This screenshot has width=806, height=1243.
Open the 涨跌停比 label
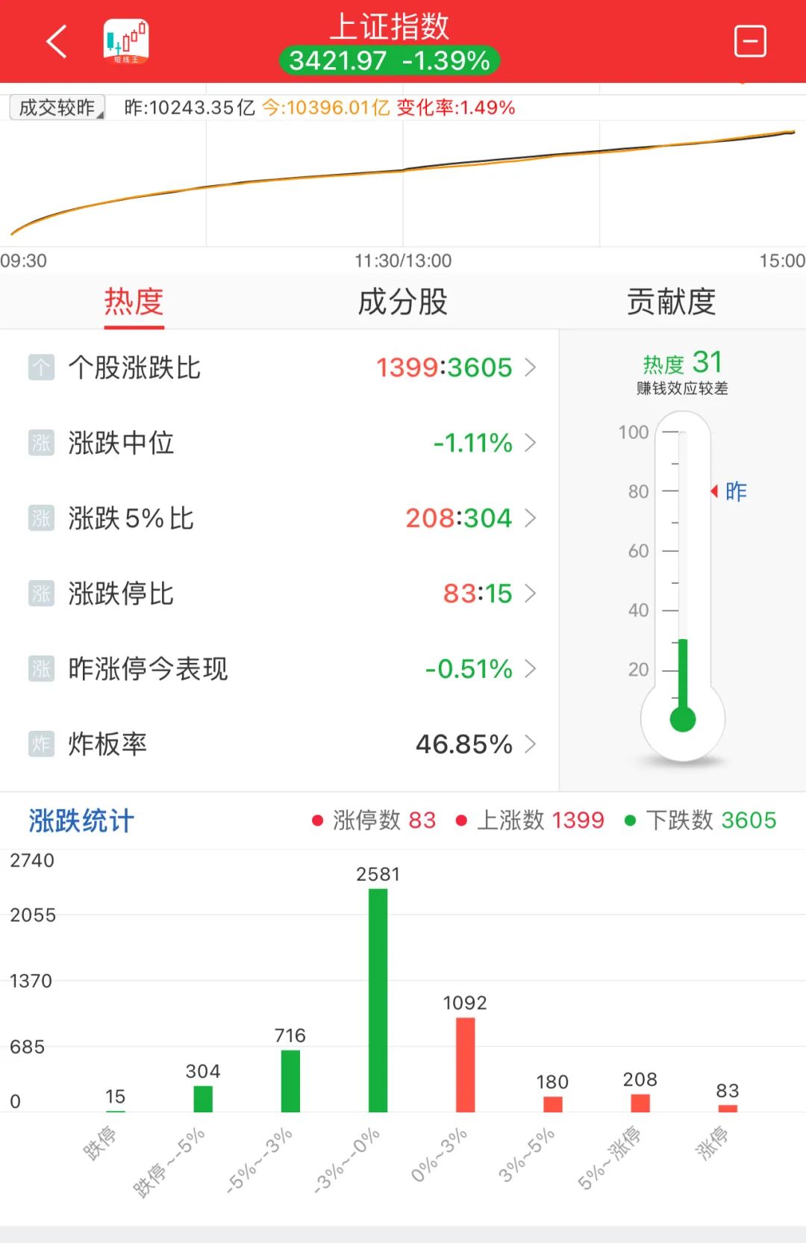tap(121, 594)
